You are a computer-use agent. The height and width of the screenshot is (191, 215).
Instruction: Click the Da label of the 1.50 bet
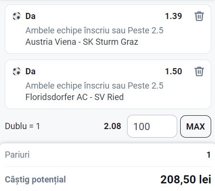31,71
